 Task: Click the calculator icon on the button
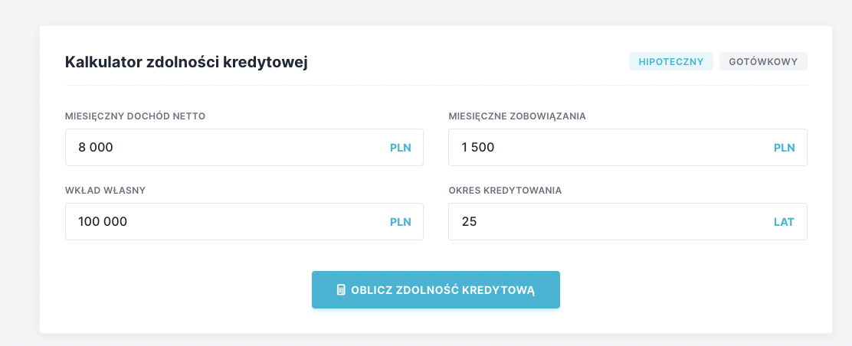[x=342, y=290]
